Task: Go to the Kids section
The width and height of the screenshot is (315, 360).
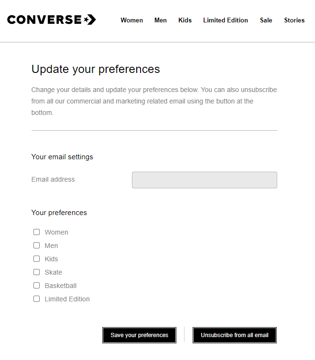Action: click(x=185, y=20)
